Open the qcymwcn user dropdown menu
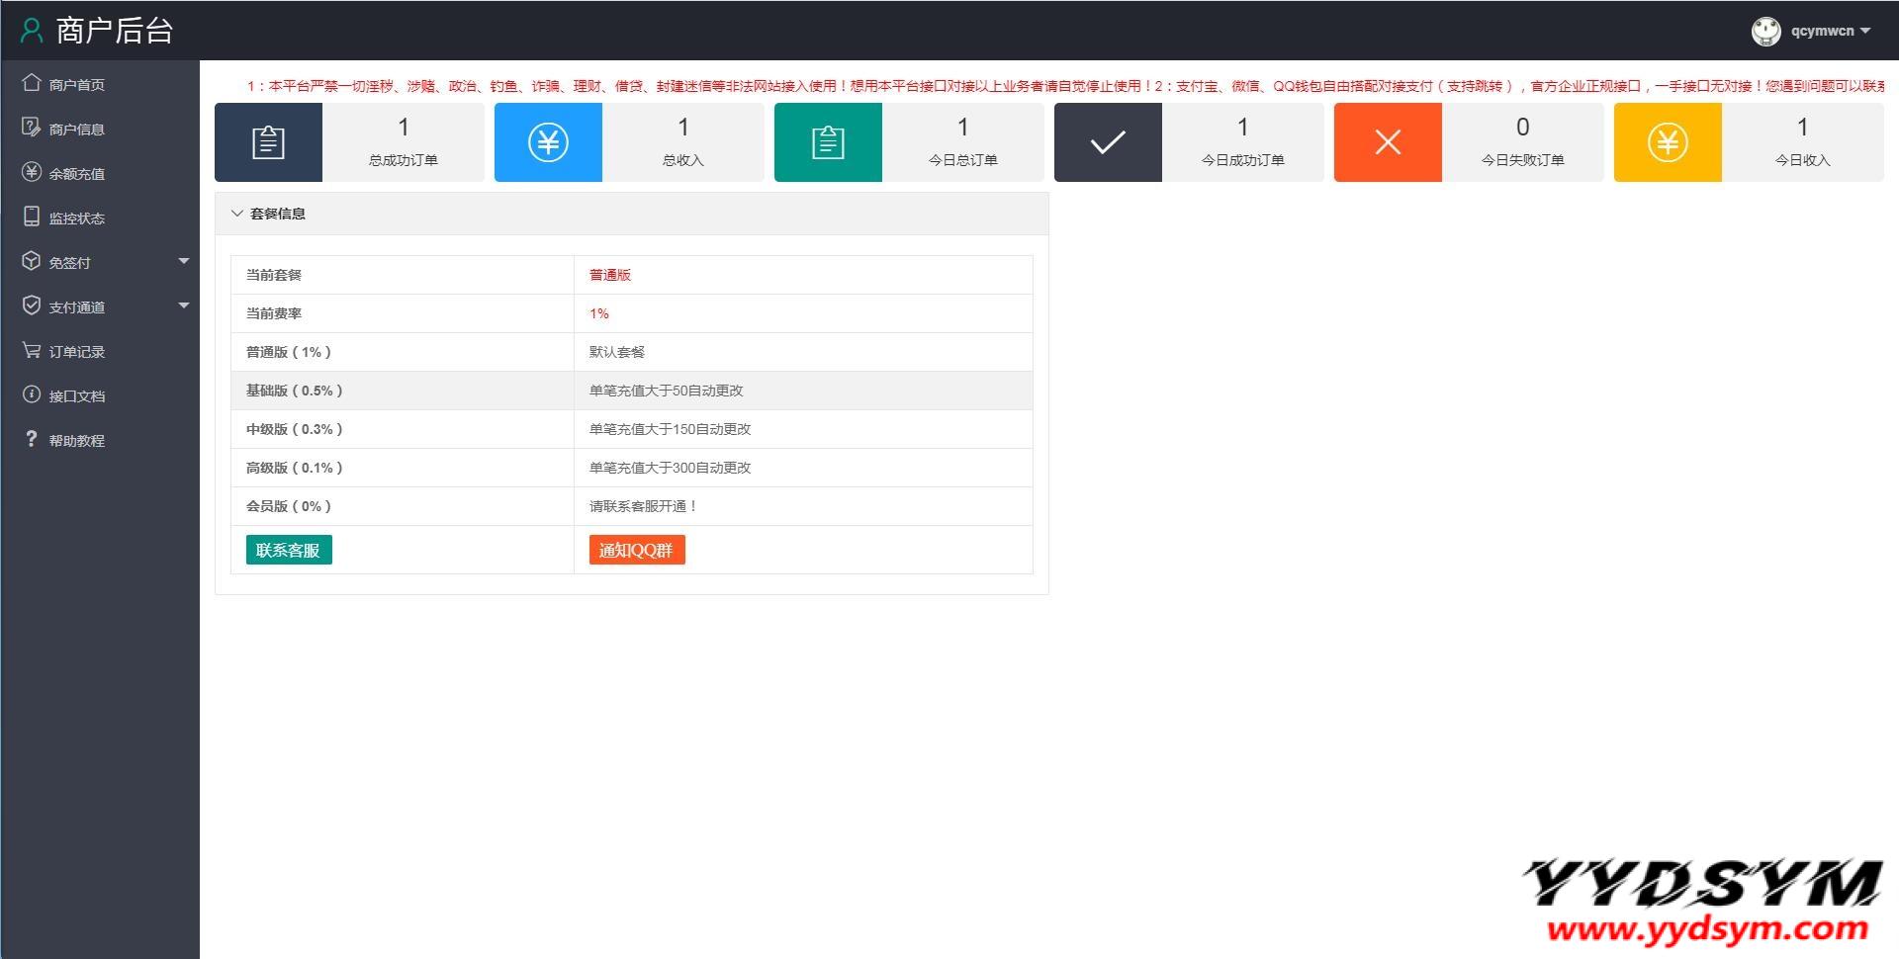This screenshot has height=959, width=1899. pos(1830,31)
